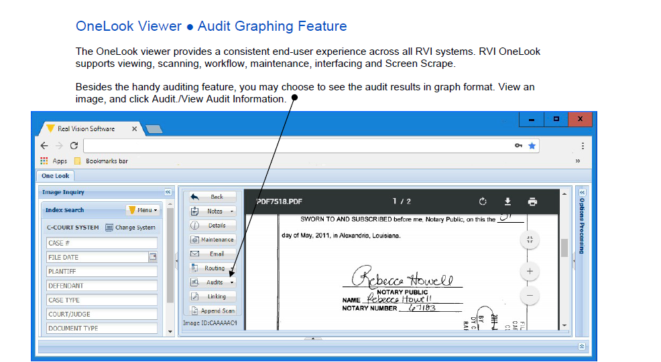
Task: Open the Menu dropdown in Index Search
Action: coord(143,210)
